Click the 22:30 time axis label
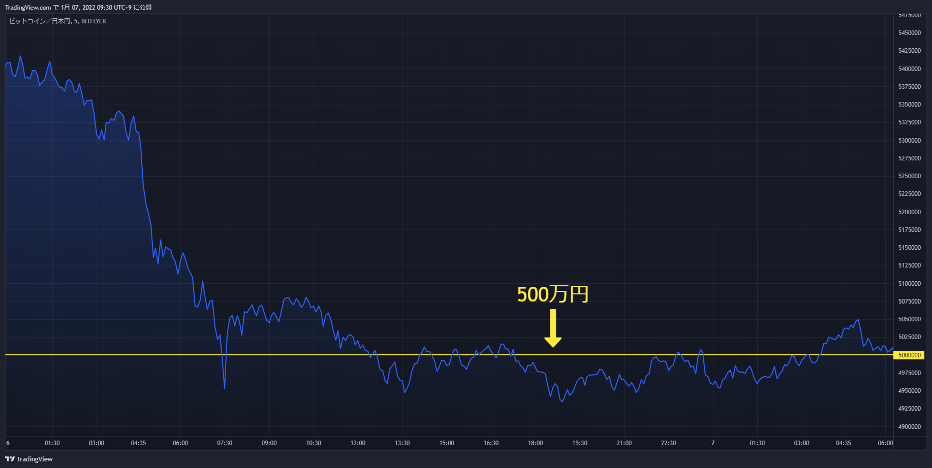Viewport: 932px width, 468px height. 668,443
